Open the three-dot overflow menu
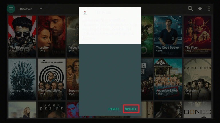Screen dimensions: 220x123 pos(209,9)
